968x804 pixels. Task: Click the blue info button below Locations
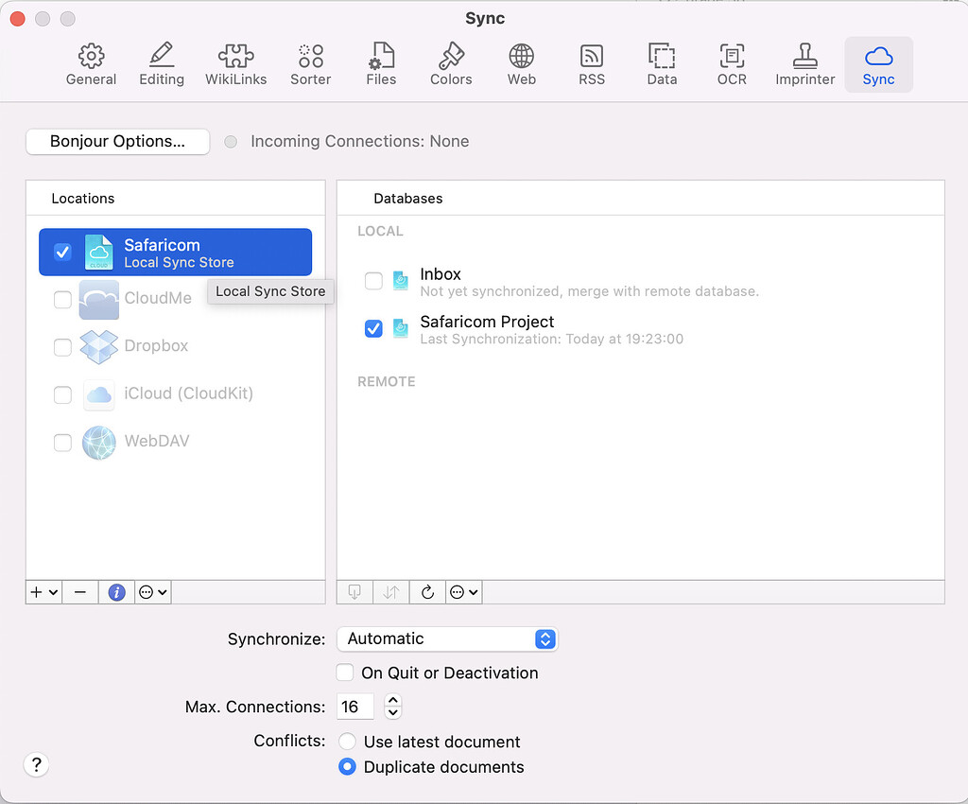115,591
